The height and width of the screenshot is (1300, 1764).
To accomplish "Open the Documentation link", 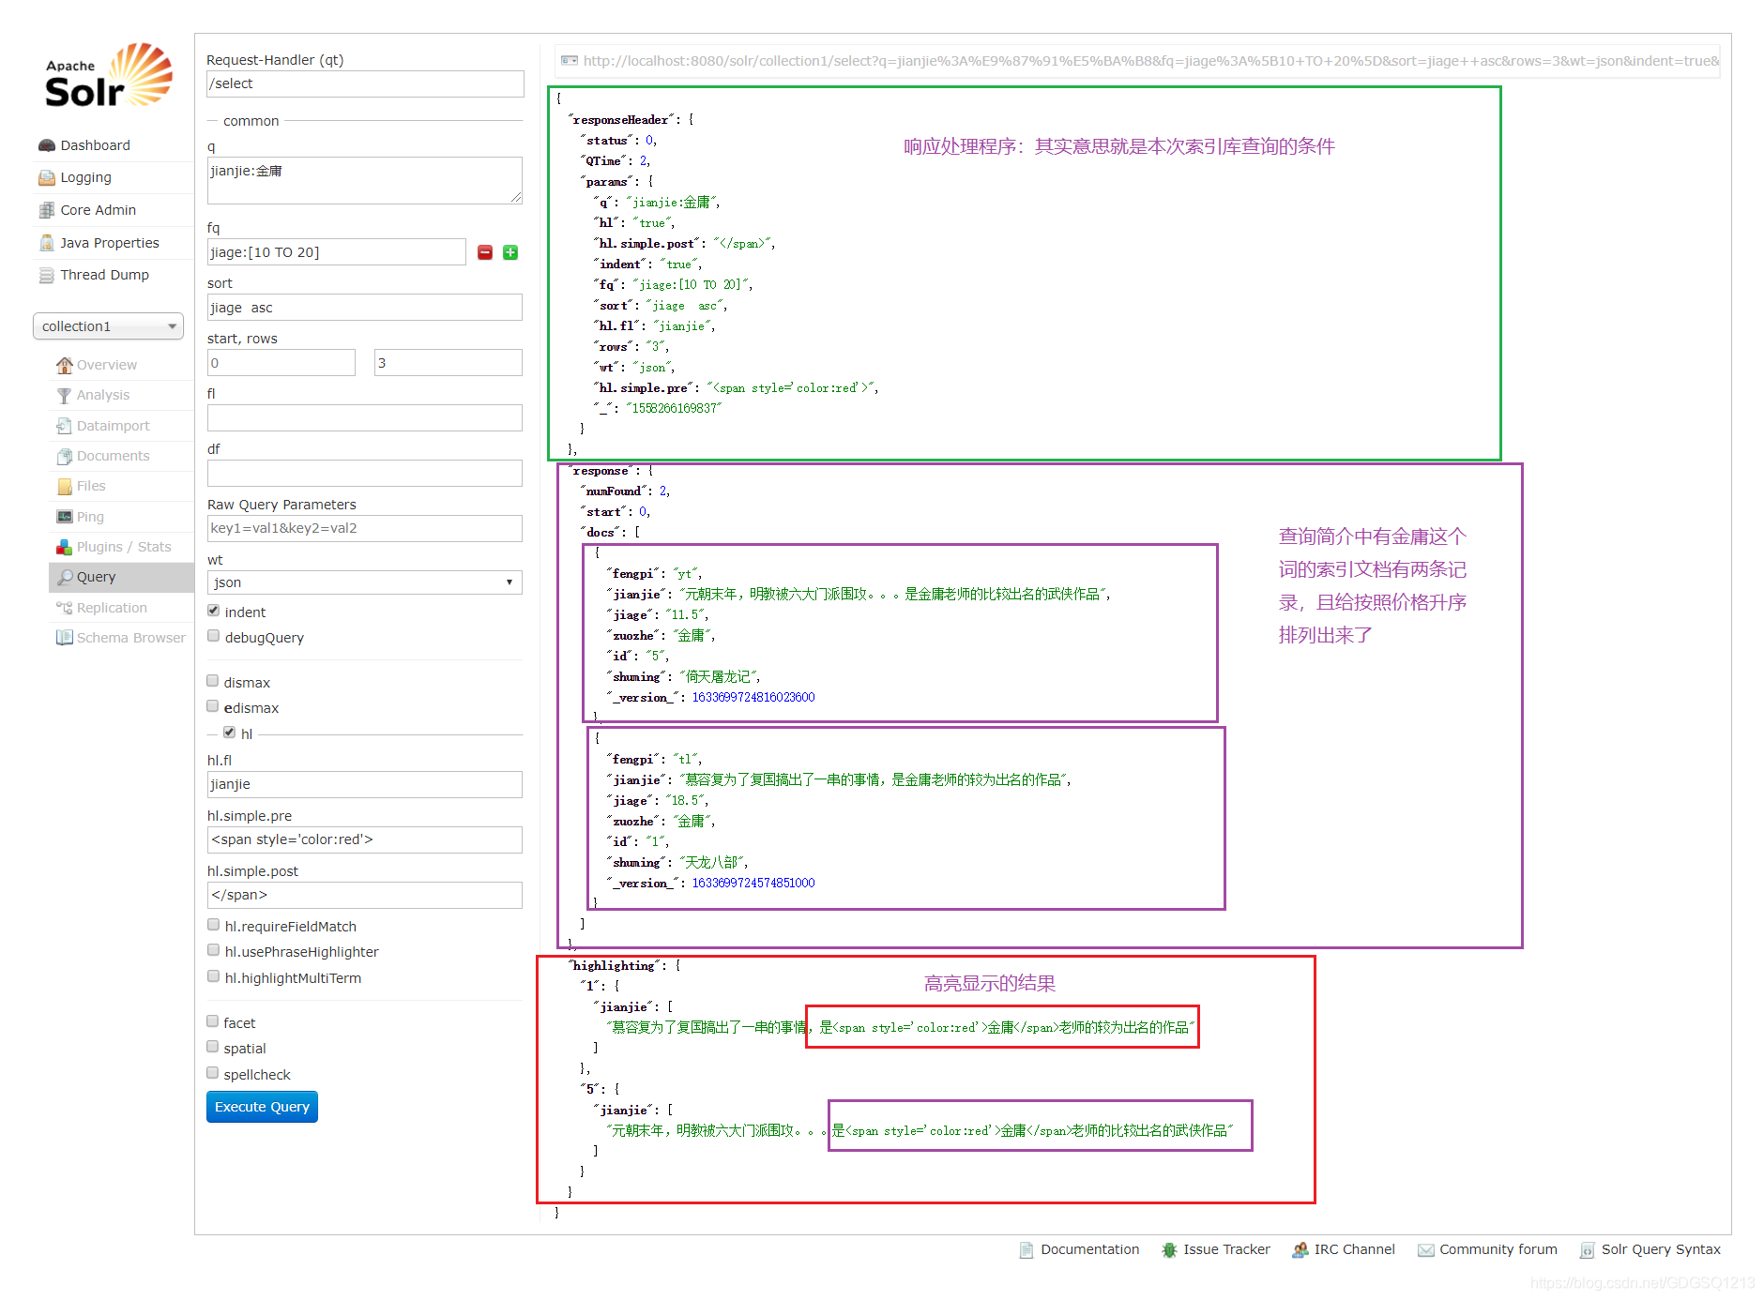I will (x=1089, y=1249).
